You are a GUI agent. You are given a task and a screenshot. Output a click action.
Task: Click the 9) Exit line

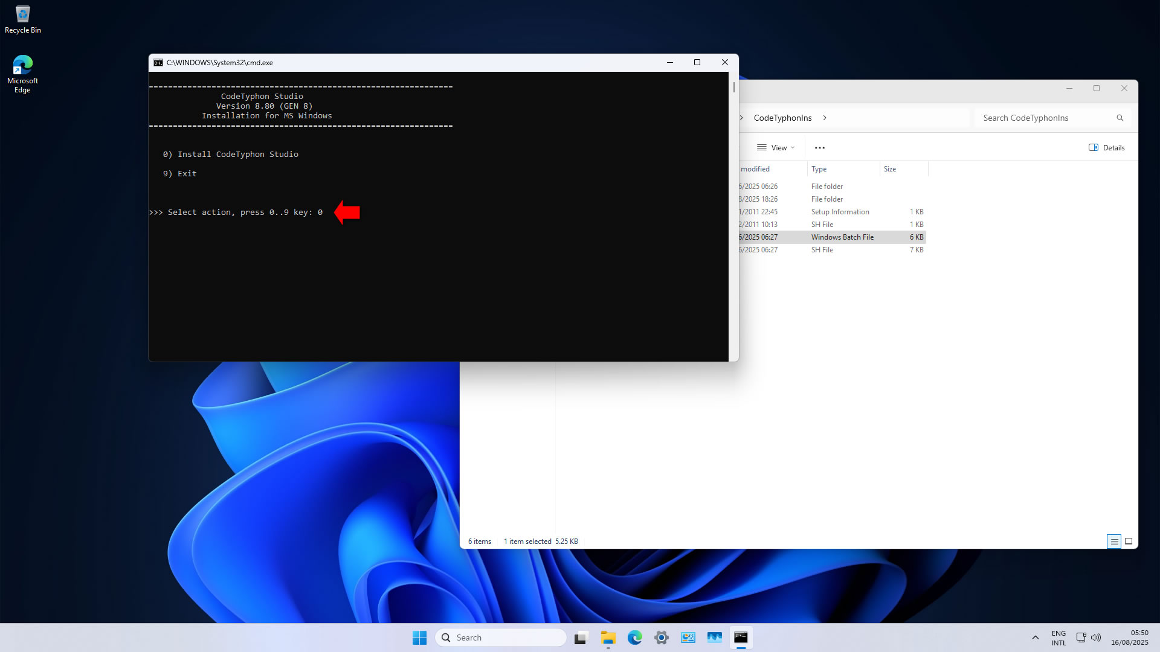[x=179, y=174]
